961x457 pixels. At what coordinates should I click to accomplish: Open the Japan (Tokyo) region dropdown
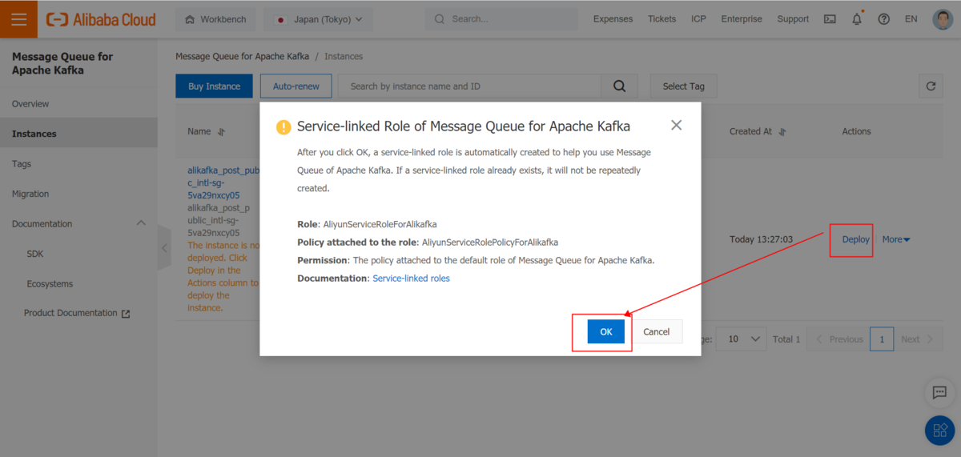[x=318, y=19]
